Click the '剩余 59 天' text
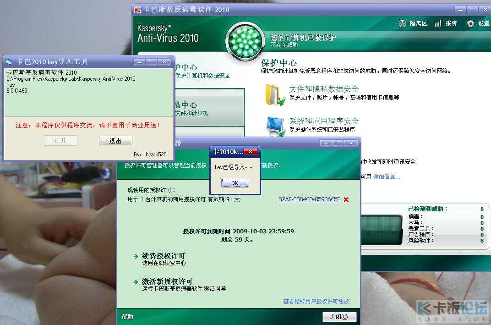The height and width of the screenshot is (325, 491). pyautogui.click(x=237, y=240)
